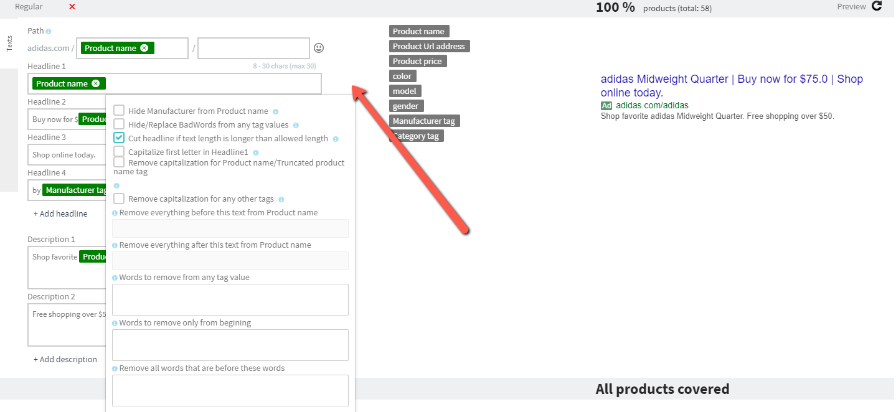Tick Capitalize first letter in Headline1
This screenshot has height=412, width=896.
coord(119,152)
